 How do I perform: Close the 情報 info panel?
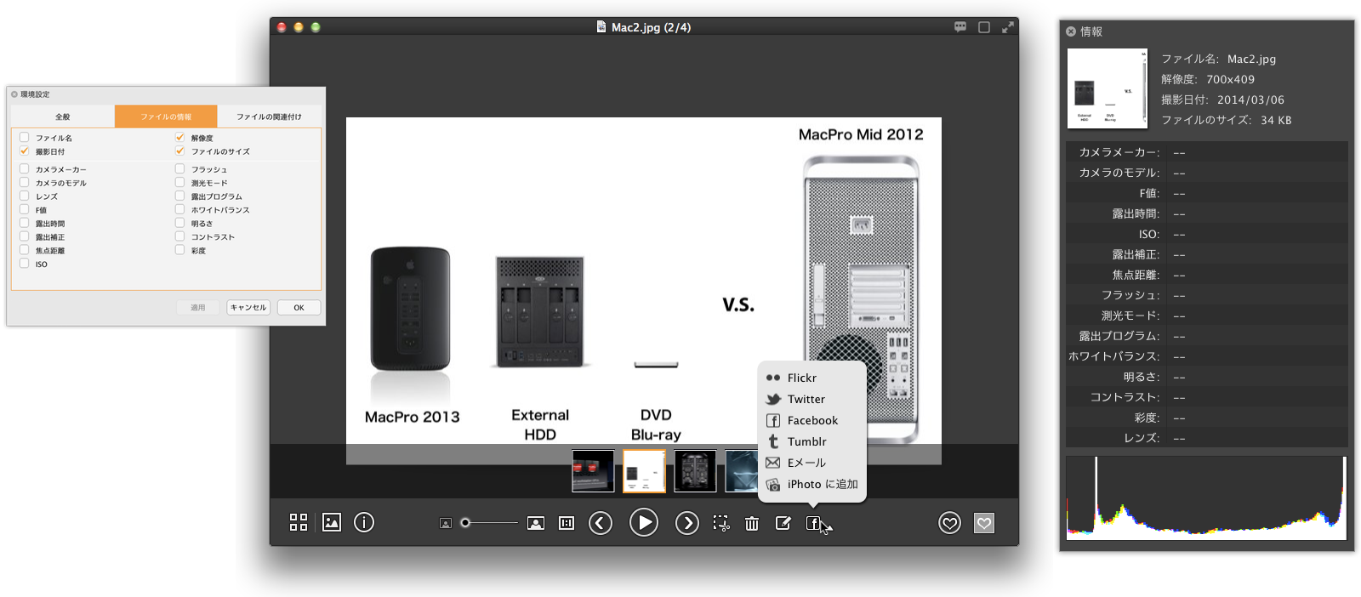(1071, 31)
